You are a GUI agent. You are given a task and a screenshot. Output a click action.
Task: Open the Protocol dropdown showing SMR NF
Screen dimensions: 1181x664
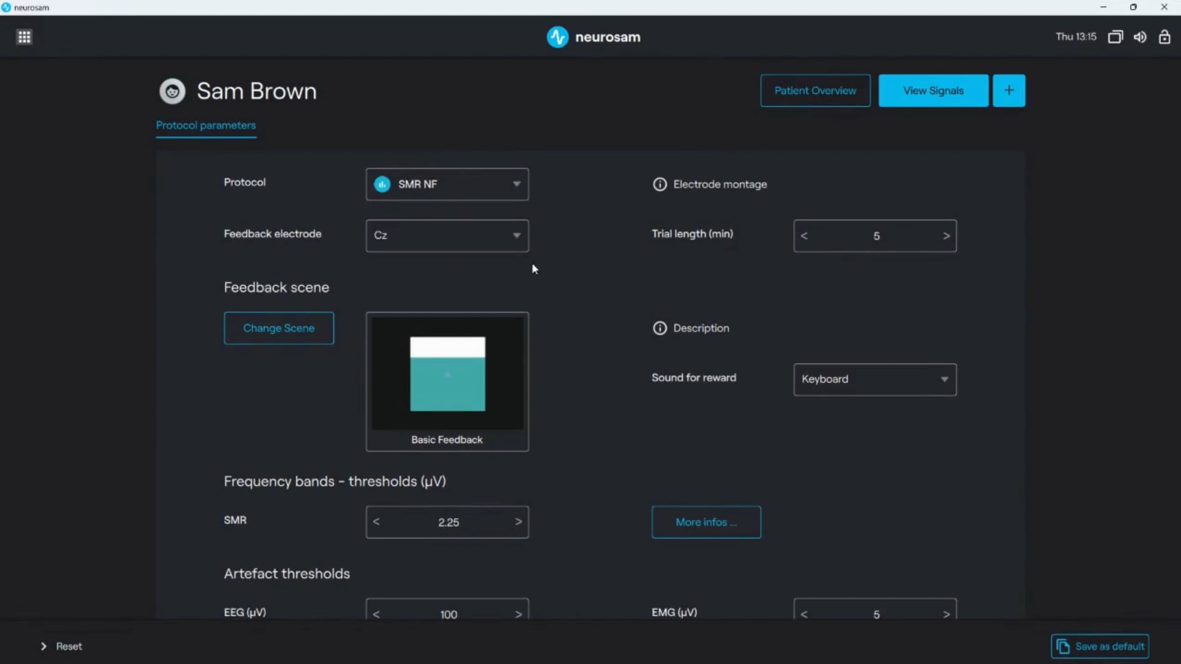447,184
